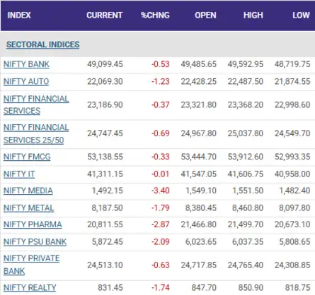Select the -0.63 percent change value
The height and width of the screenshot is (295, 315).
161,265
